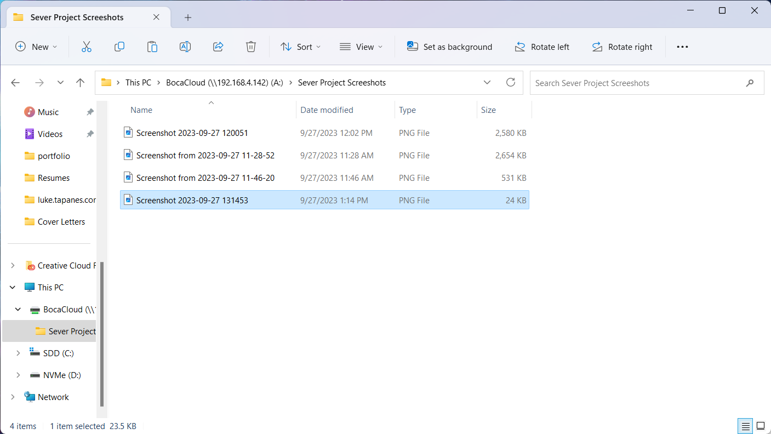The width and height of the screenshot is (771, 434).
Task: Click the Rotate right button
Action: 622,47
